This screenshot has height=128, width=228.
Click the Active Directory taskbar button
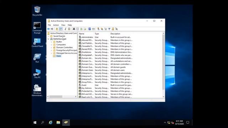66,122
